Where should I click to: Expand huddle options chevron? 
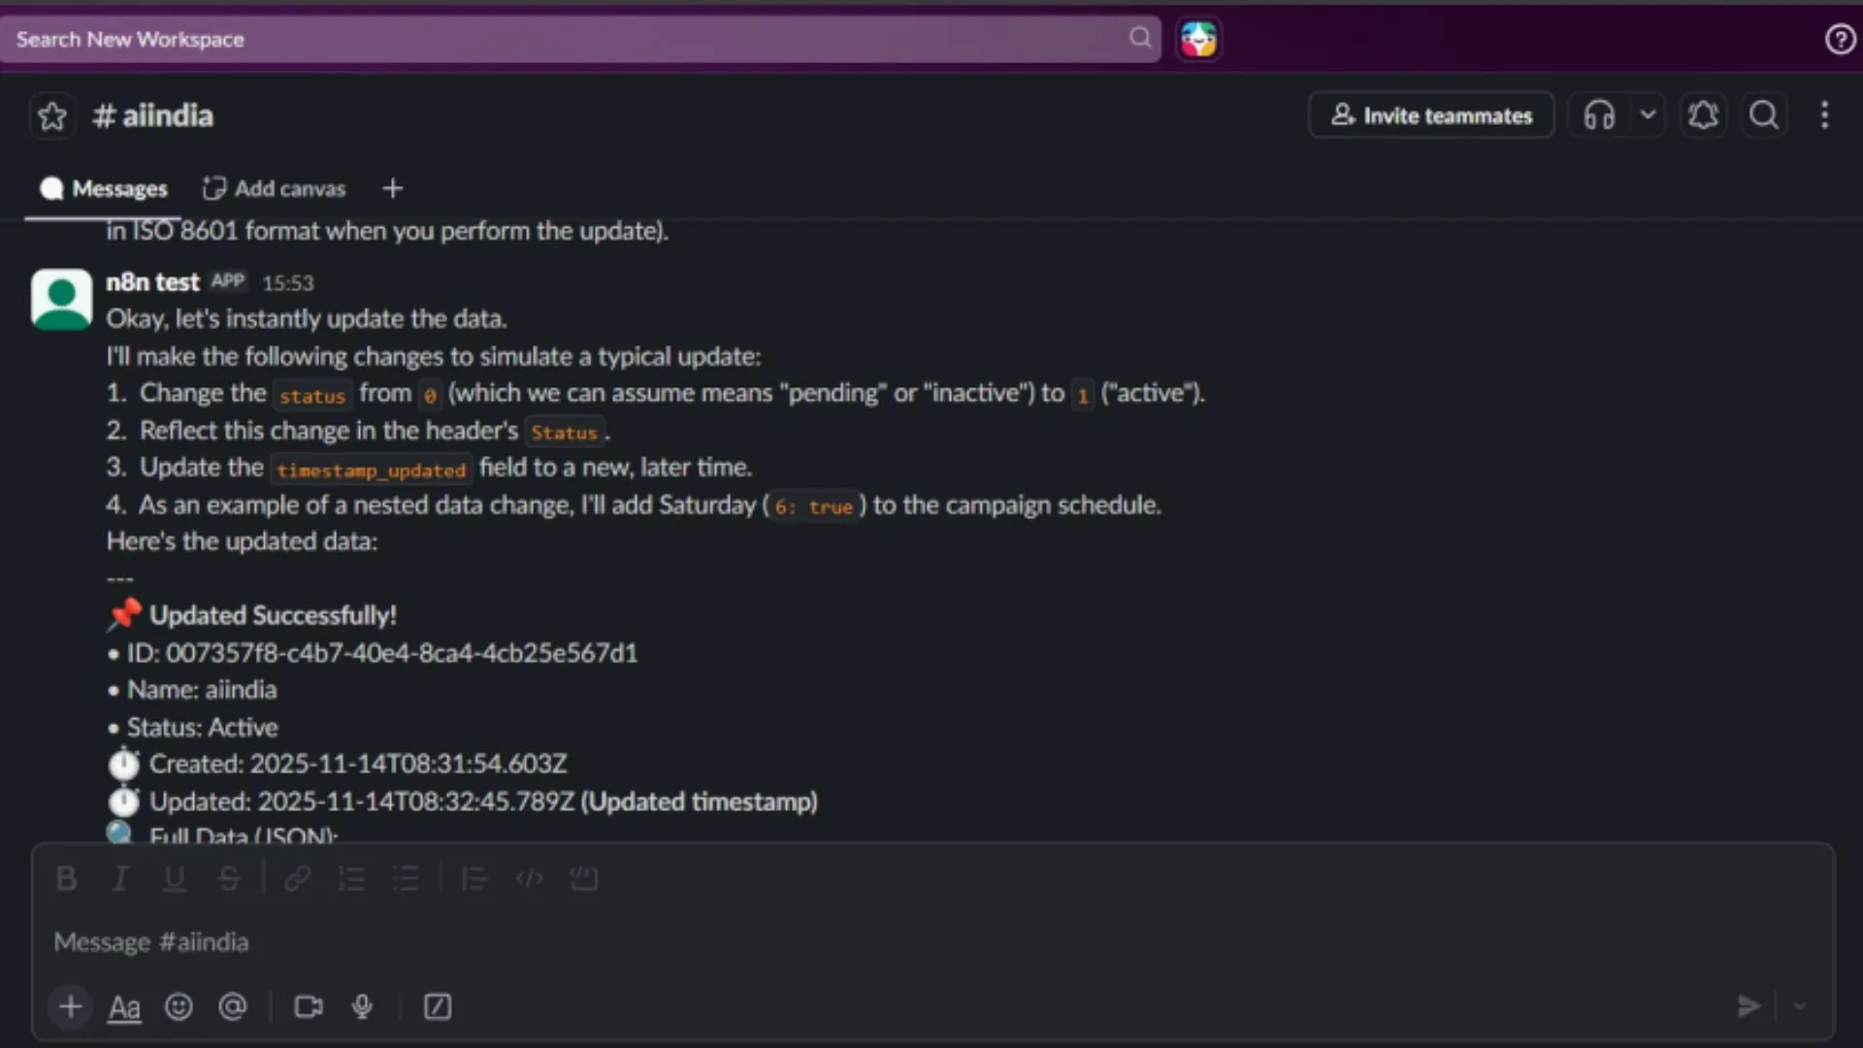(1648, 115)
